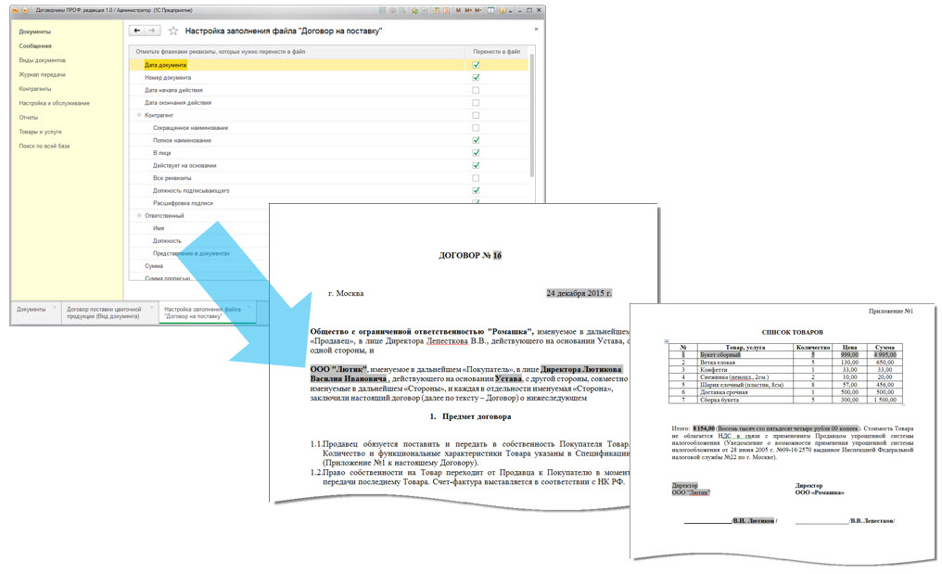Open the Виды документов section

tap(42, 60)
